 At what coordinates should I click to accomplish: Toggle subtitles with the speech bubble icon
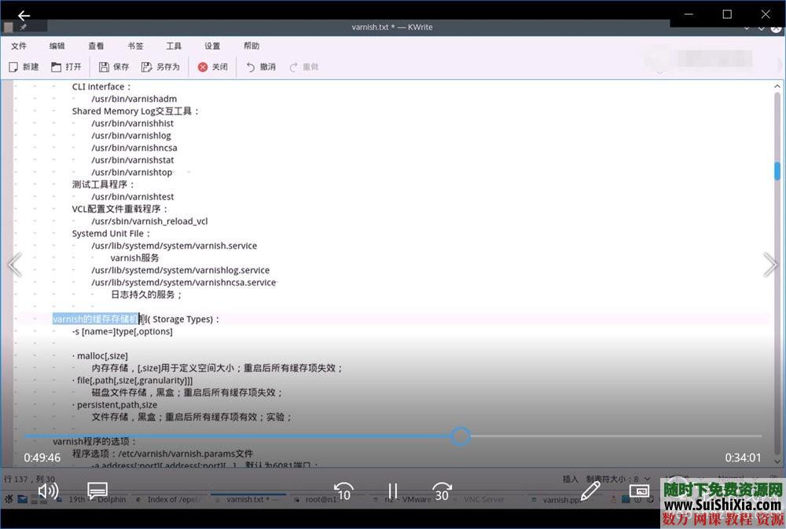tap(97, 491)
